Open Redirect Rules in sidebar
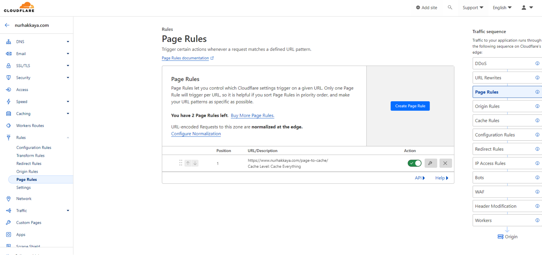542x255 pixels. (x=29, y=164)
